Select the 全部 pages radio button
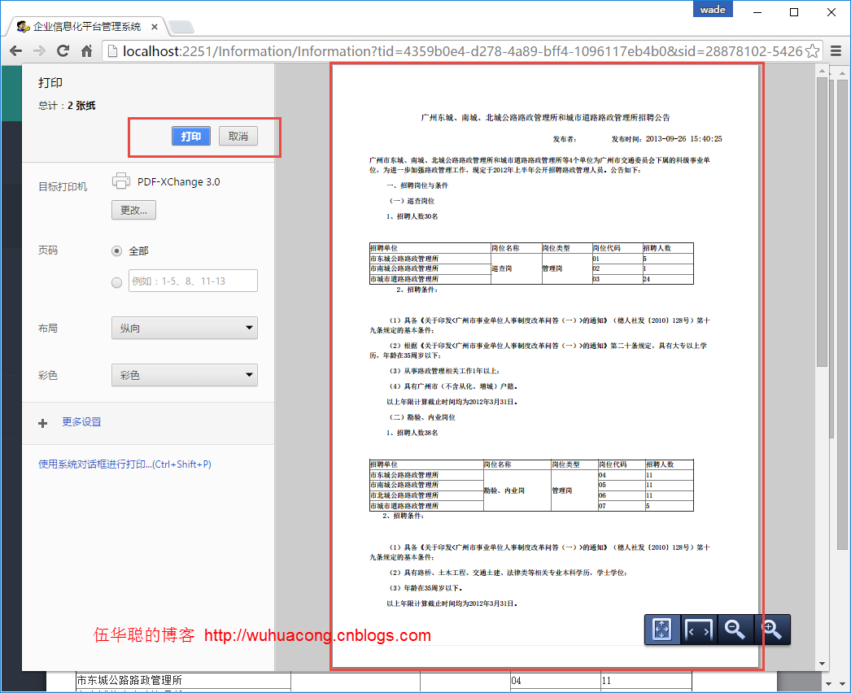The image size is (851, 693). click(x=116, y=251)
